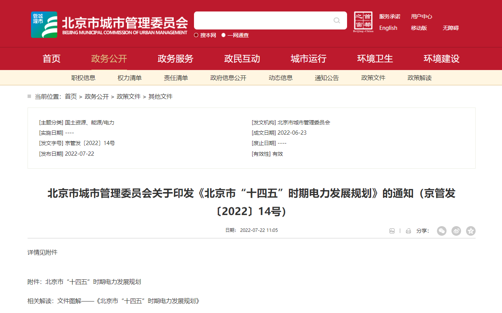Select the 搜本网 radio button
Screen dimensions: 502x313
tap(196, 35)
